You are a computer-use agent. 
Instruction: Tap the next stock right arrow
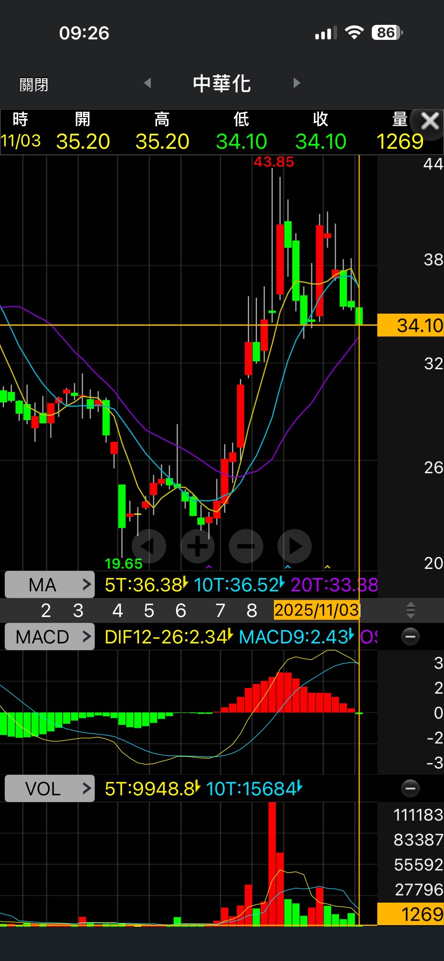point(297,83)
